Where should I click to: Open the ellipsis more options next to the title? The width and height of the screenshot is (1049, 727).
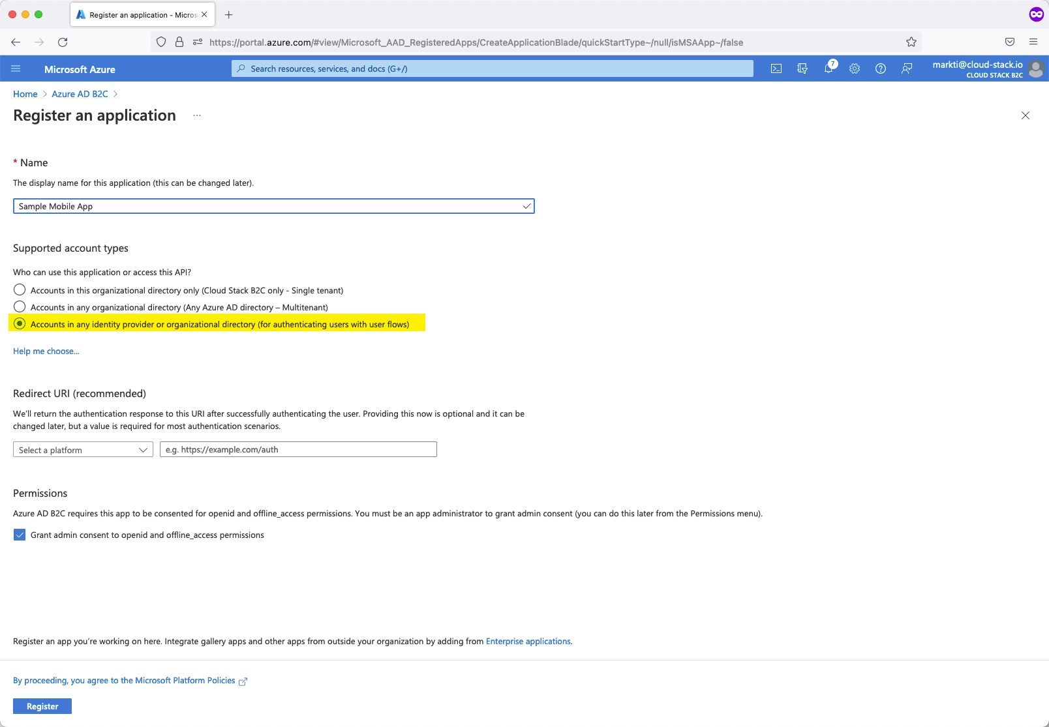197,115
